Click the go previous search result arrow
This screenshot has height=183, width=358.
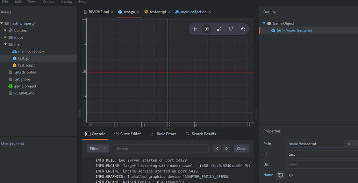click(x=217, y=149)
